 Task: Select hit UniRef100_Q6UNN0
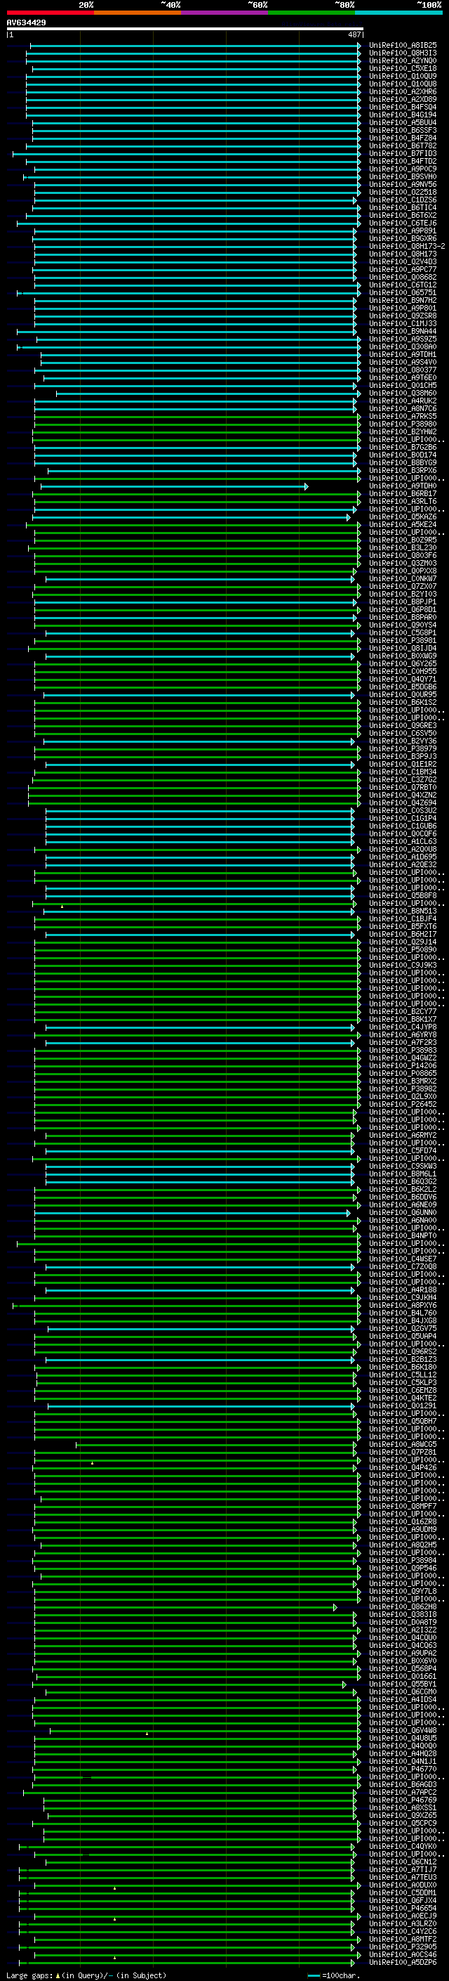[x=403, y=1213]
